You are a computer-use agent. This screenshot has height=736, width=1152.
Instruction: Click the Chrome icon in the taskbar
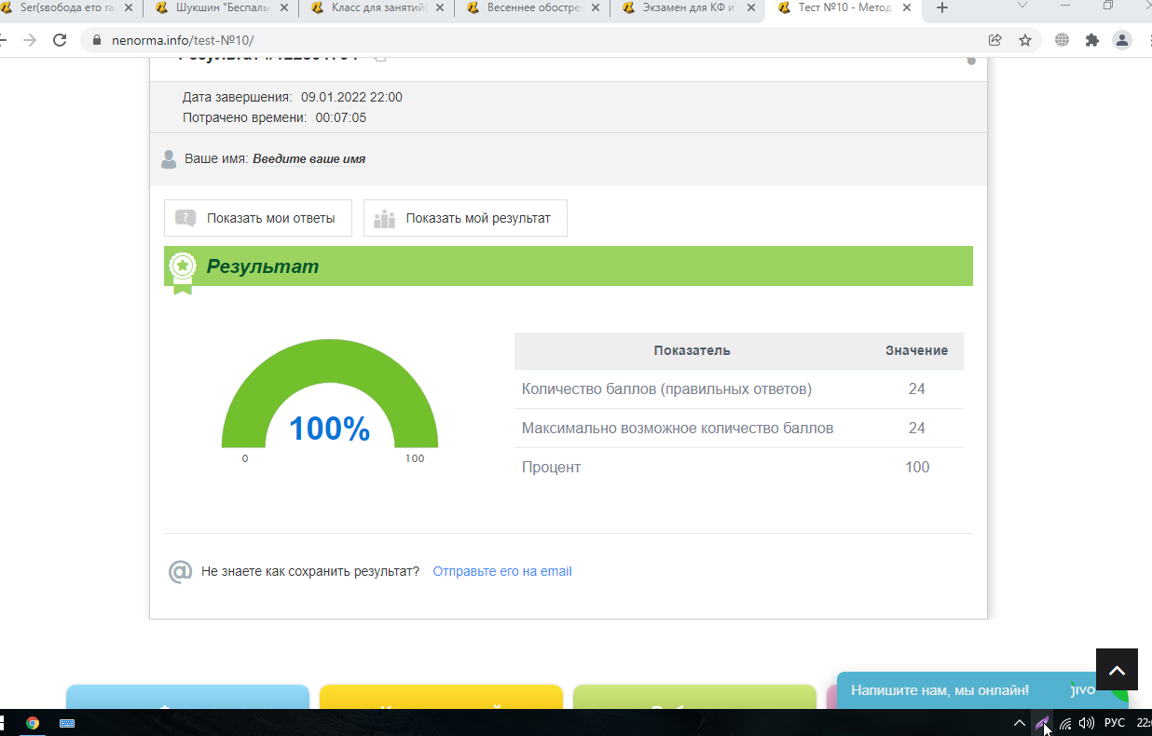(x=33, y=723)
